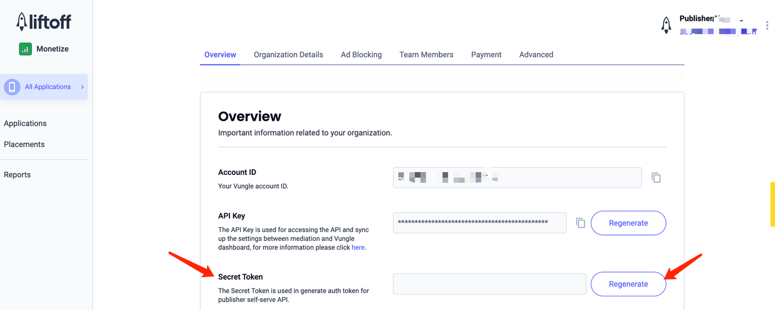The width and height of the screenshot is (775, 310).
Task: Open Reports from the sidebar
Action: 17,174
